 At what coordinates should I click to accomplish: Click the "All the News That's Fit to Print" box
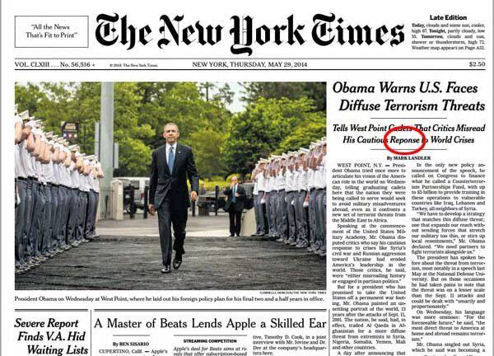51,31
